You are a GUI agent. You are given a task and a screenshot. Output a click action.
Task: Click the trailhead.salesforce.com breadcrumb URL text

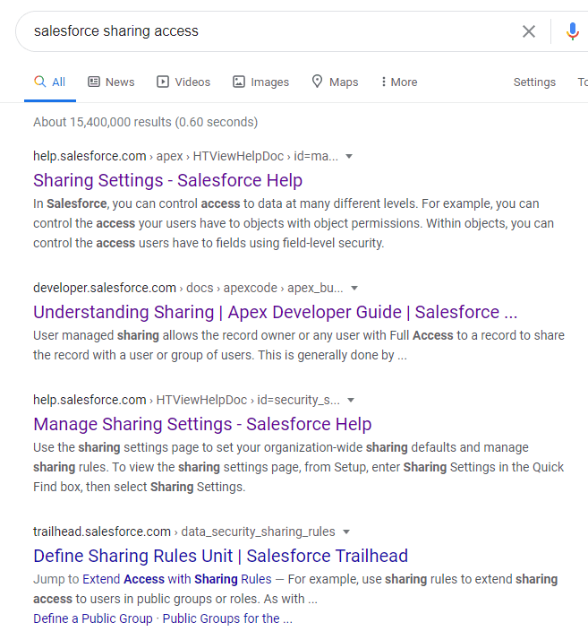pos(184,532)
